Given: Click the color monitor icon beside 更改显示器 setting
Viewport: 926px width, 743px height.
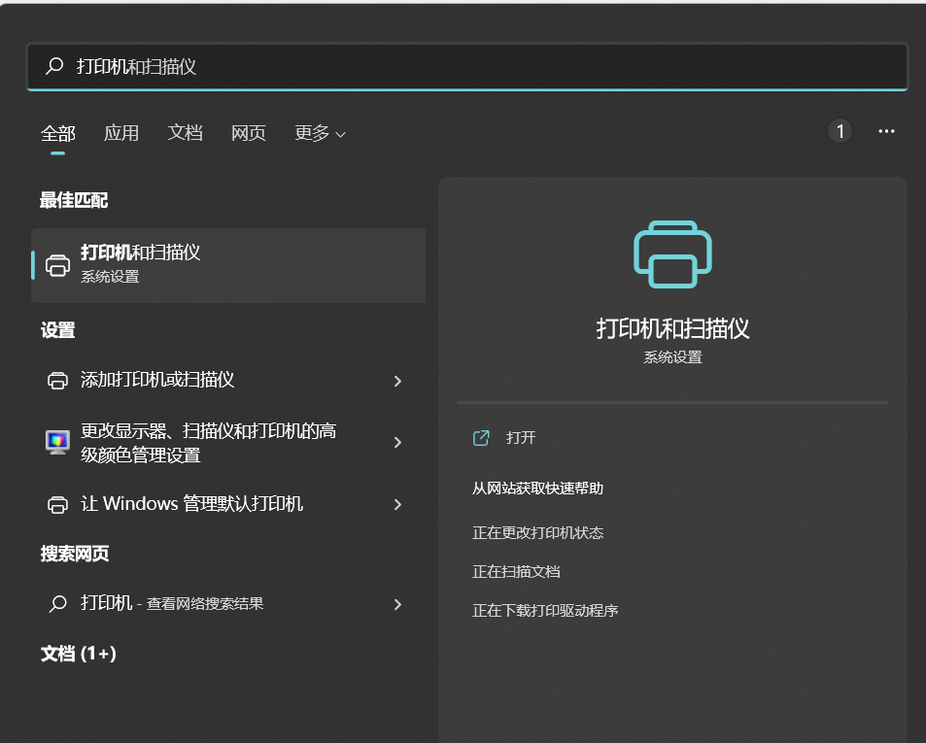Looking at the screenshot, I should pos(58,442).
